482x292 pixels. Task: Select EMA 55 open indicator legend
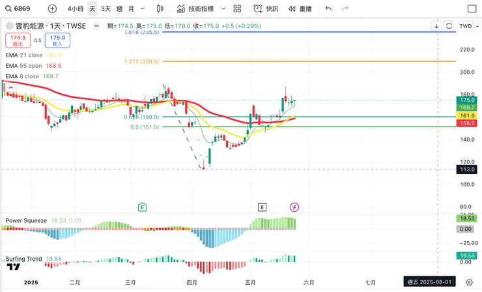click(x=33, y=66)
